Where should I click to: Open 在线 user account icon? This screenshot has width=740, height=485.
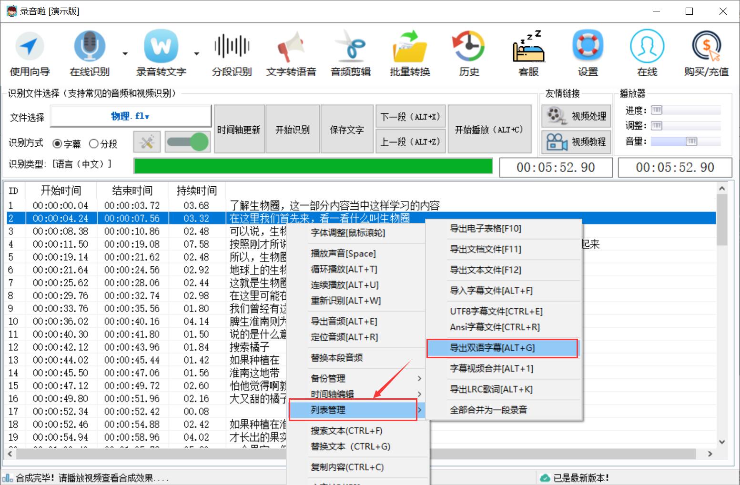tap(647, 53)
